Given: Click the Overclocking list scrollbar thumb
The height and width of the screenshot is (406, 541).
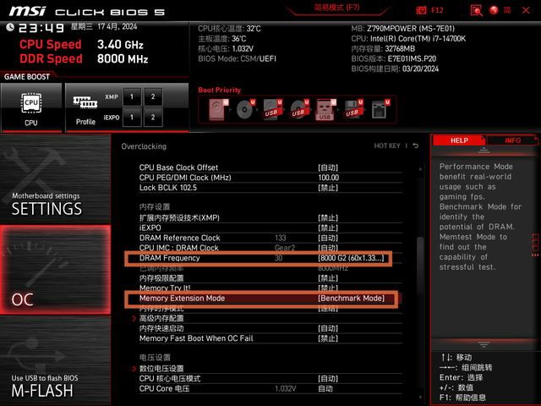Looking at the screenshot, I should pyautogui.click(x=420, y=266).
